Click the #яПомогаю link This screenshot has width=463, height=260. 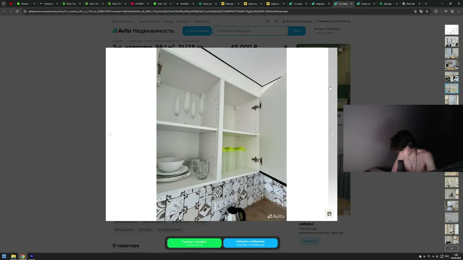tap(202, 21)
